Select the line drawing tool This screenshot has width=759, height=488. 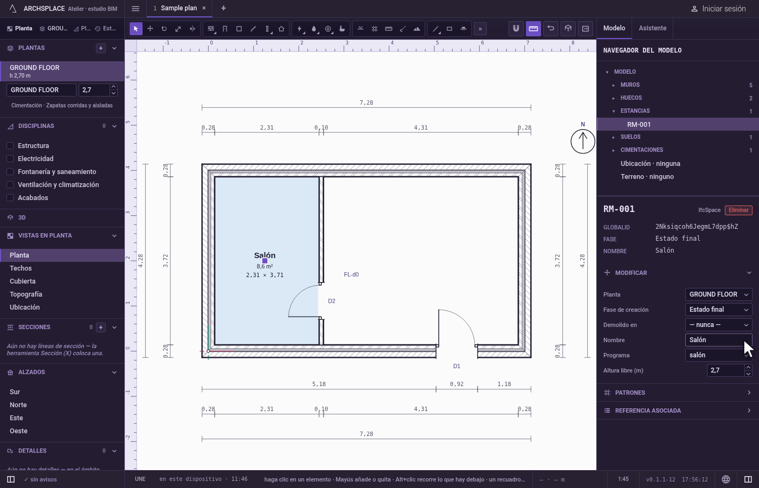click(435, 29)
